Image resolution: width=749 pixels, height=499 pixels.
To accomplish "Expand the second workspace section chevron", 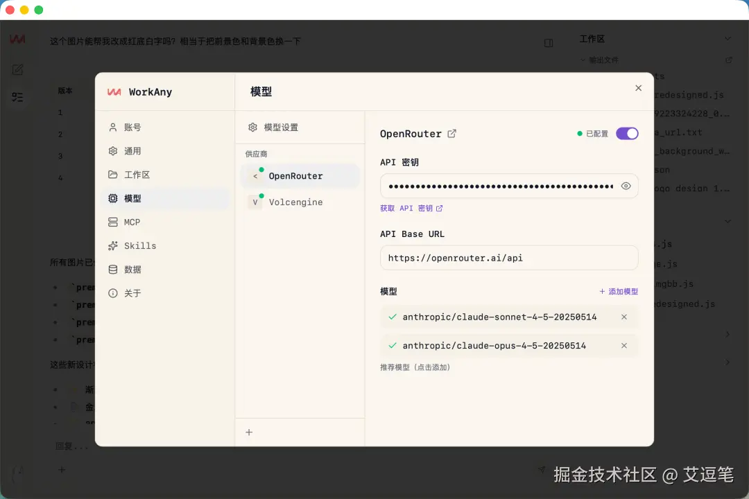I will click(728, 221).
